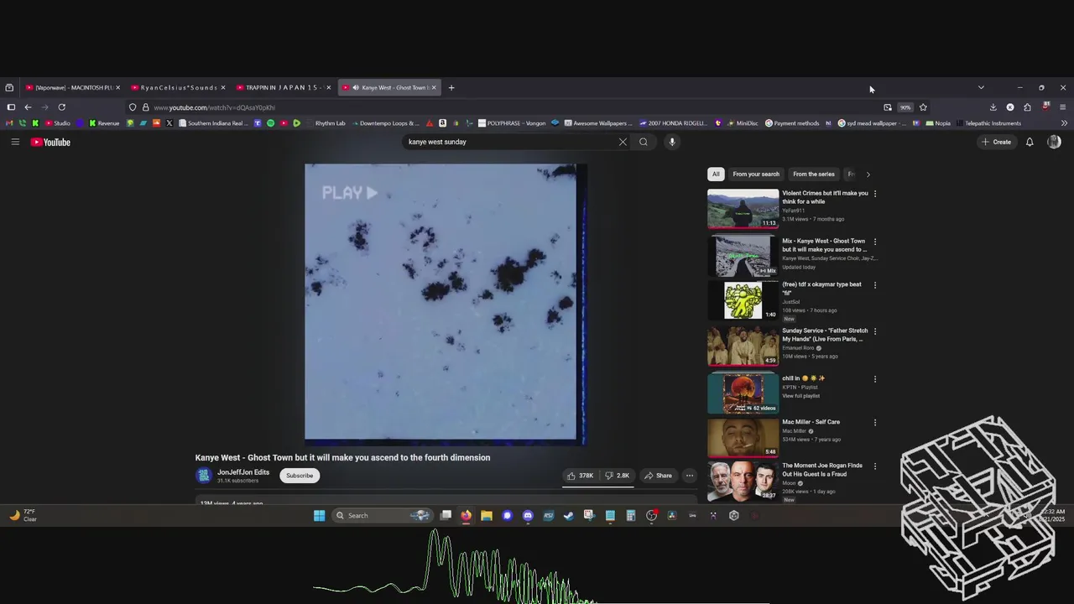Open Steam from the taskbar
Image resolution: width=1074 pixels, height=604 pixels.
569,516
